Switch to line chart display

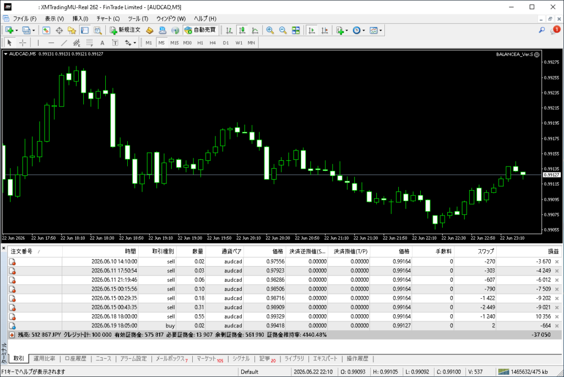[255, 30]
